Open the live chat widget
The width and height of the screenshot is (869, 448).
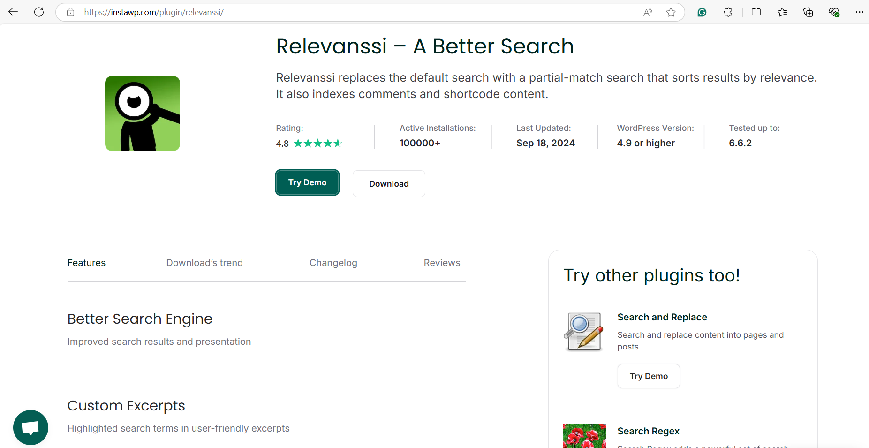[30, 428]
